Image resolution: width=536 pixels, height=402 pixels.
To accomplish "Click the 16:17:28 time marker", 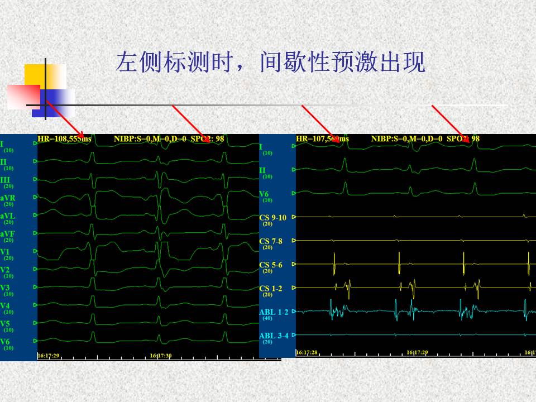I will point(307,352).
